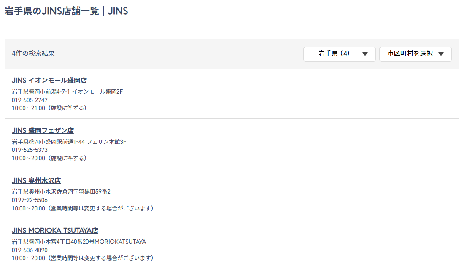Click phone number 019-625-5373
This screenshot has width=467, height=277.
pos(30,150)
